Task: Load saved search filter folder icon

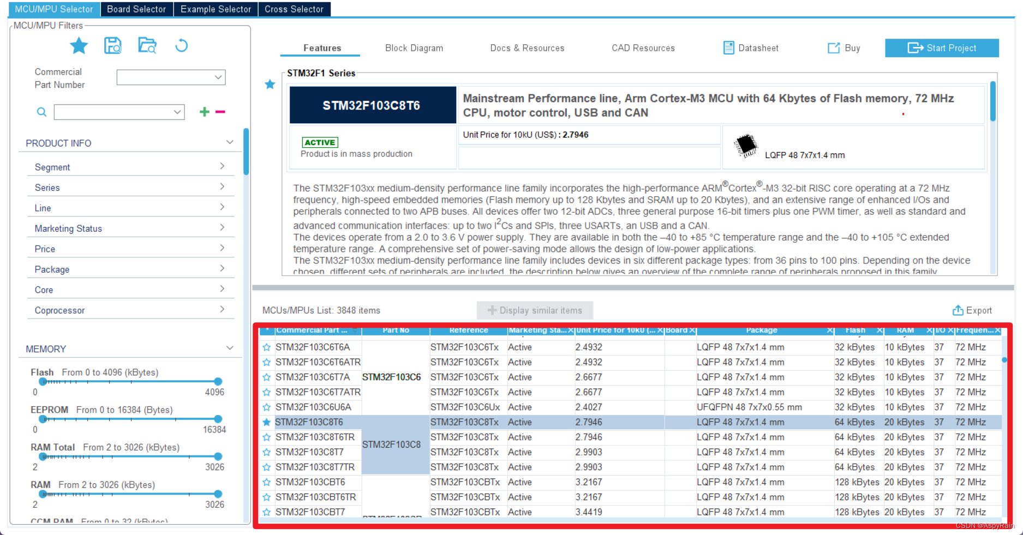Action: [x=147, y=46]
